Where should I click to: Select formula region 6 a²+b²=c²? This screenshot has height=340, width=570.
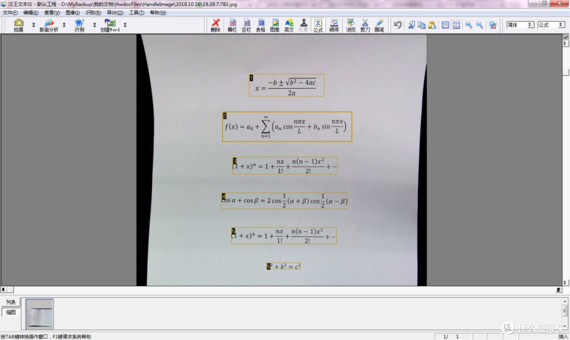283,266
